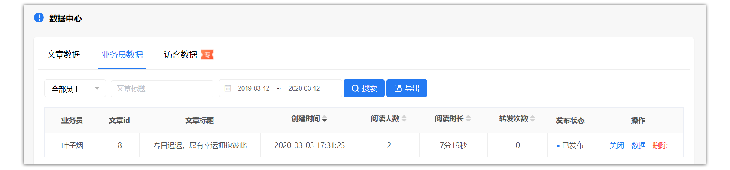Open the 访客数据 tab

coord(180,55)
